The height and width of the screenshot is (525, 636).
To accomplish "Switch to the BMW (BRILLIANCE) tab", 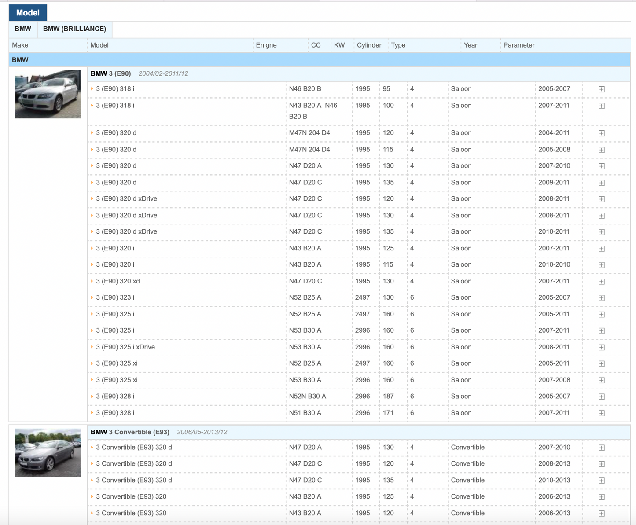I will pyautogui.click(x=74, y=29).
